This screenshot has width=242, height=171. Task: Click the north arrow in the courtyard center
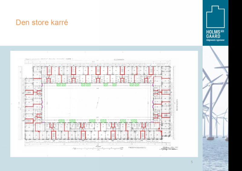click(x=98, y=103)
